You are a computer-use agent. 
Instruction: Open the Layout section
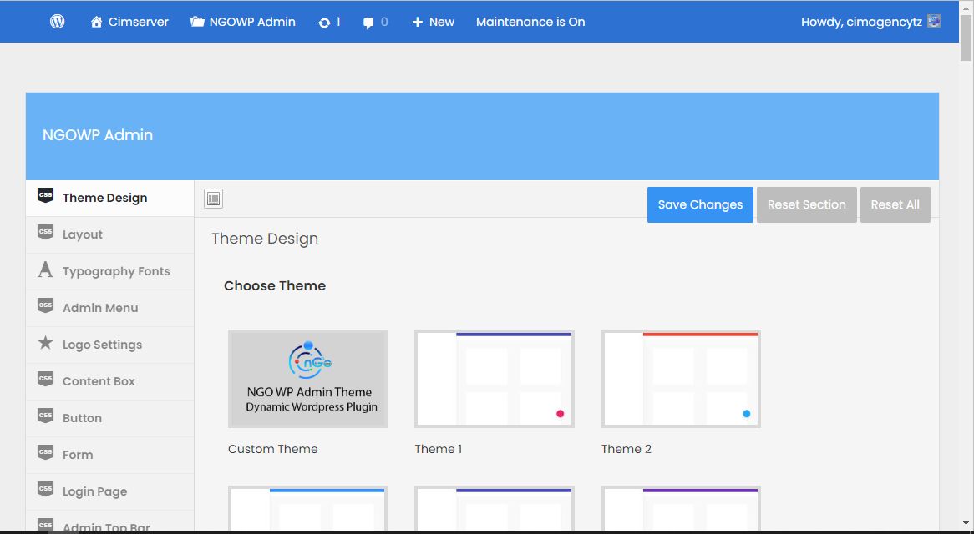tap(110, 235)
